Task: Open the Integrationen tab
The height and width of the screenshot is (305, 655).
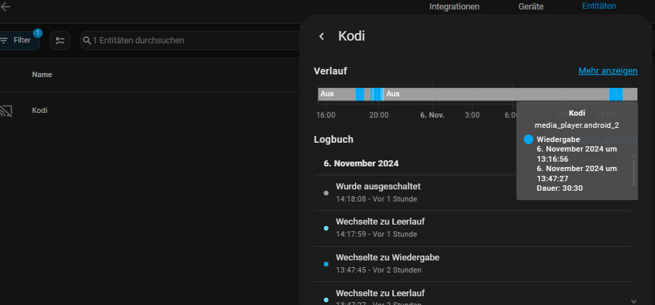Action: click(454, 7)
